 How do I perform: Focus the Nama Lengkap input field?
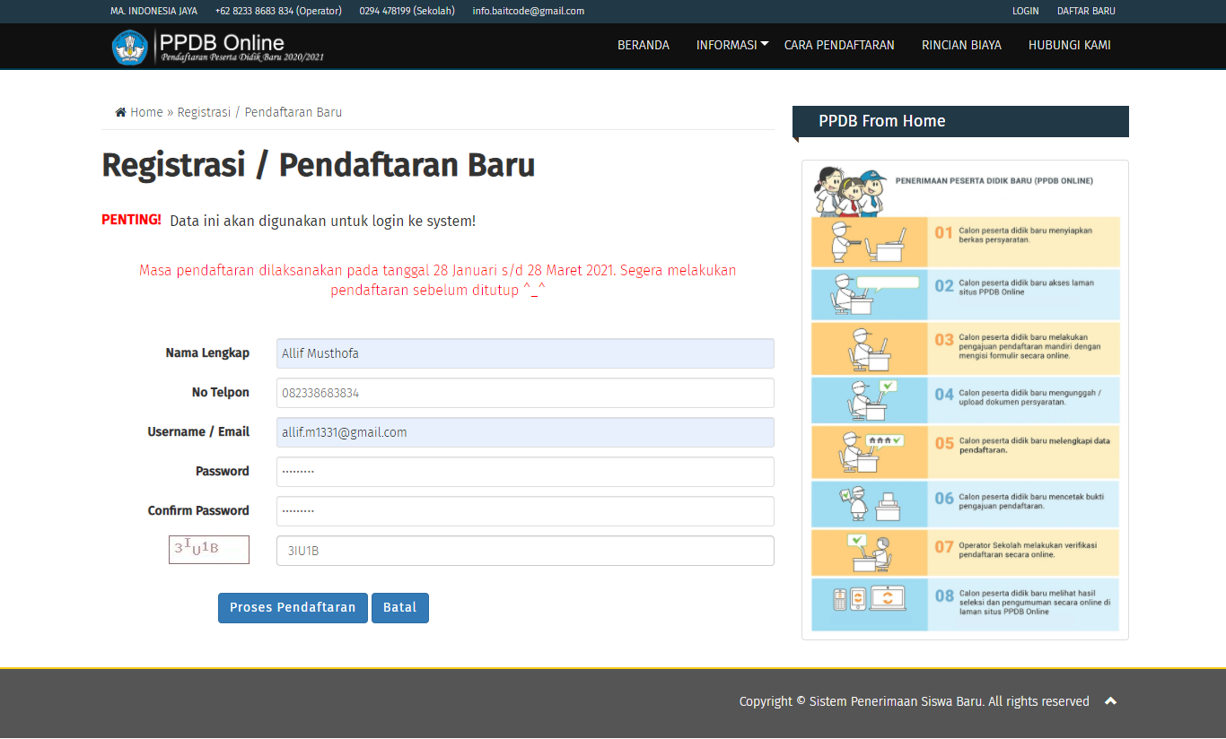tap(525, 353)
